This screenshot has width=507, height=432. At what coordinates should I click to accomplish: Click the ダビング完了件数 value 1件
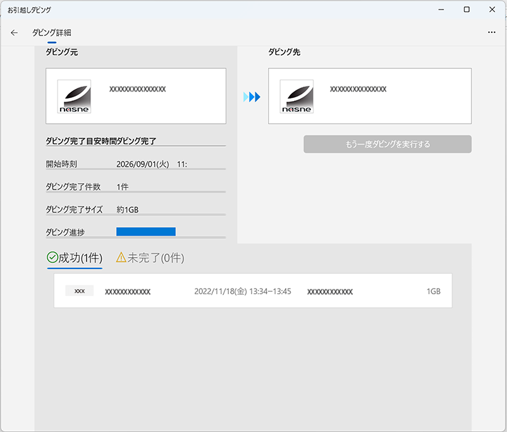[123, 187]
